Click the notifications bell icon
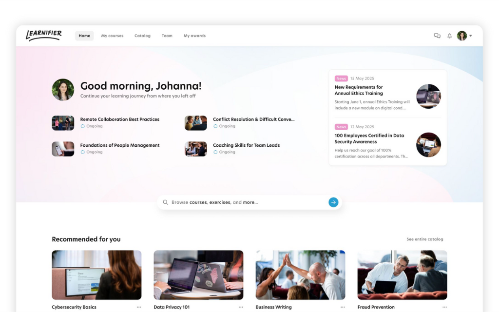The width and height of the screenshot is (499, 312). (x=449, y=36)
